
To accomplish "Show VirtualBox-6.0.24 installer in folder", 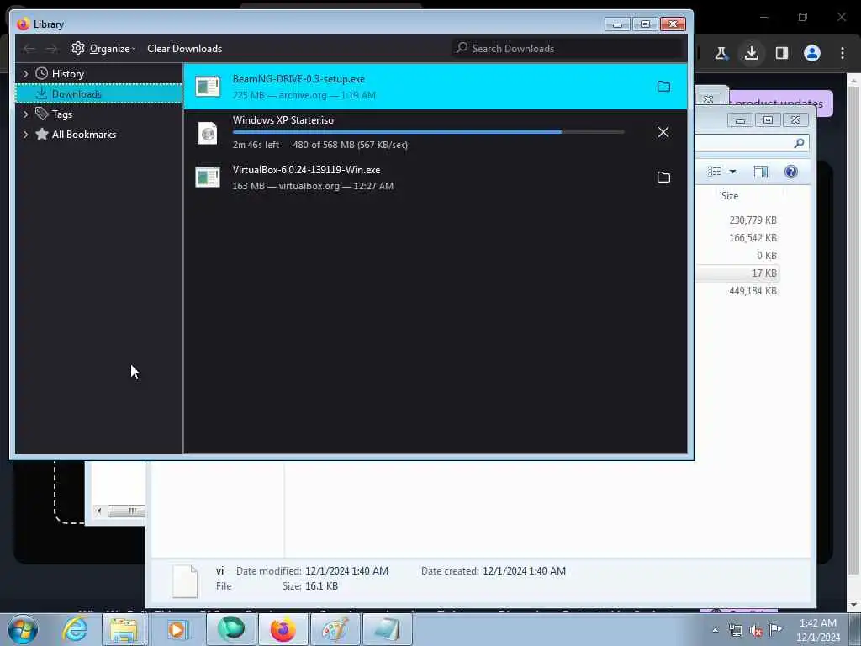I will [663, 177].
